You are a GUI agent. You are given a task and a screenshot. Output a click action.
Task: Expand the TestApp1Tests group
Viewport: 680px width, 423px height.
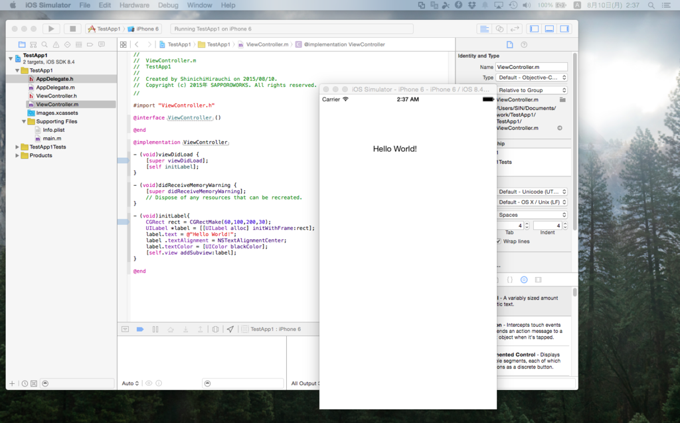point(17,147)
